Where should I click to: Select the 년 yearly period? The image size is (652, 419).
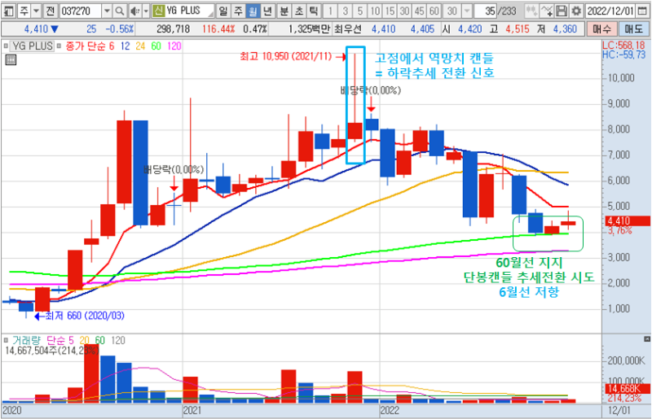pyautogui.click(x=268, y=11)
